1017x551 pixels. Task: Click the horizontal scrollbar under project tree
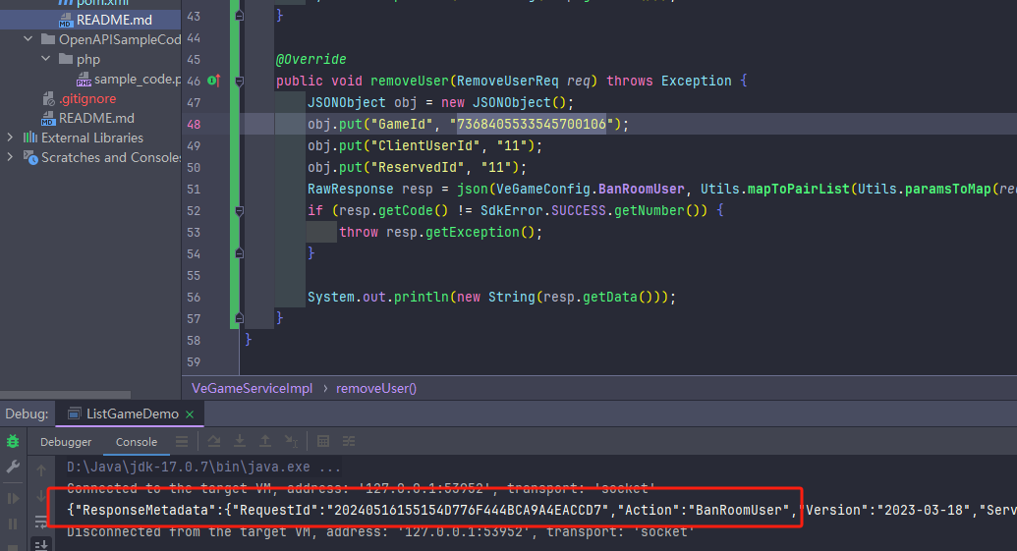click(65, 395)
